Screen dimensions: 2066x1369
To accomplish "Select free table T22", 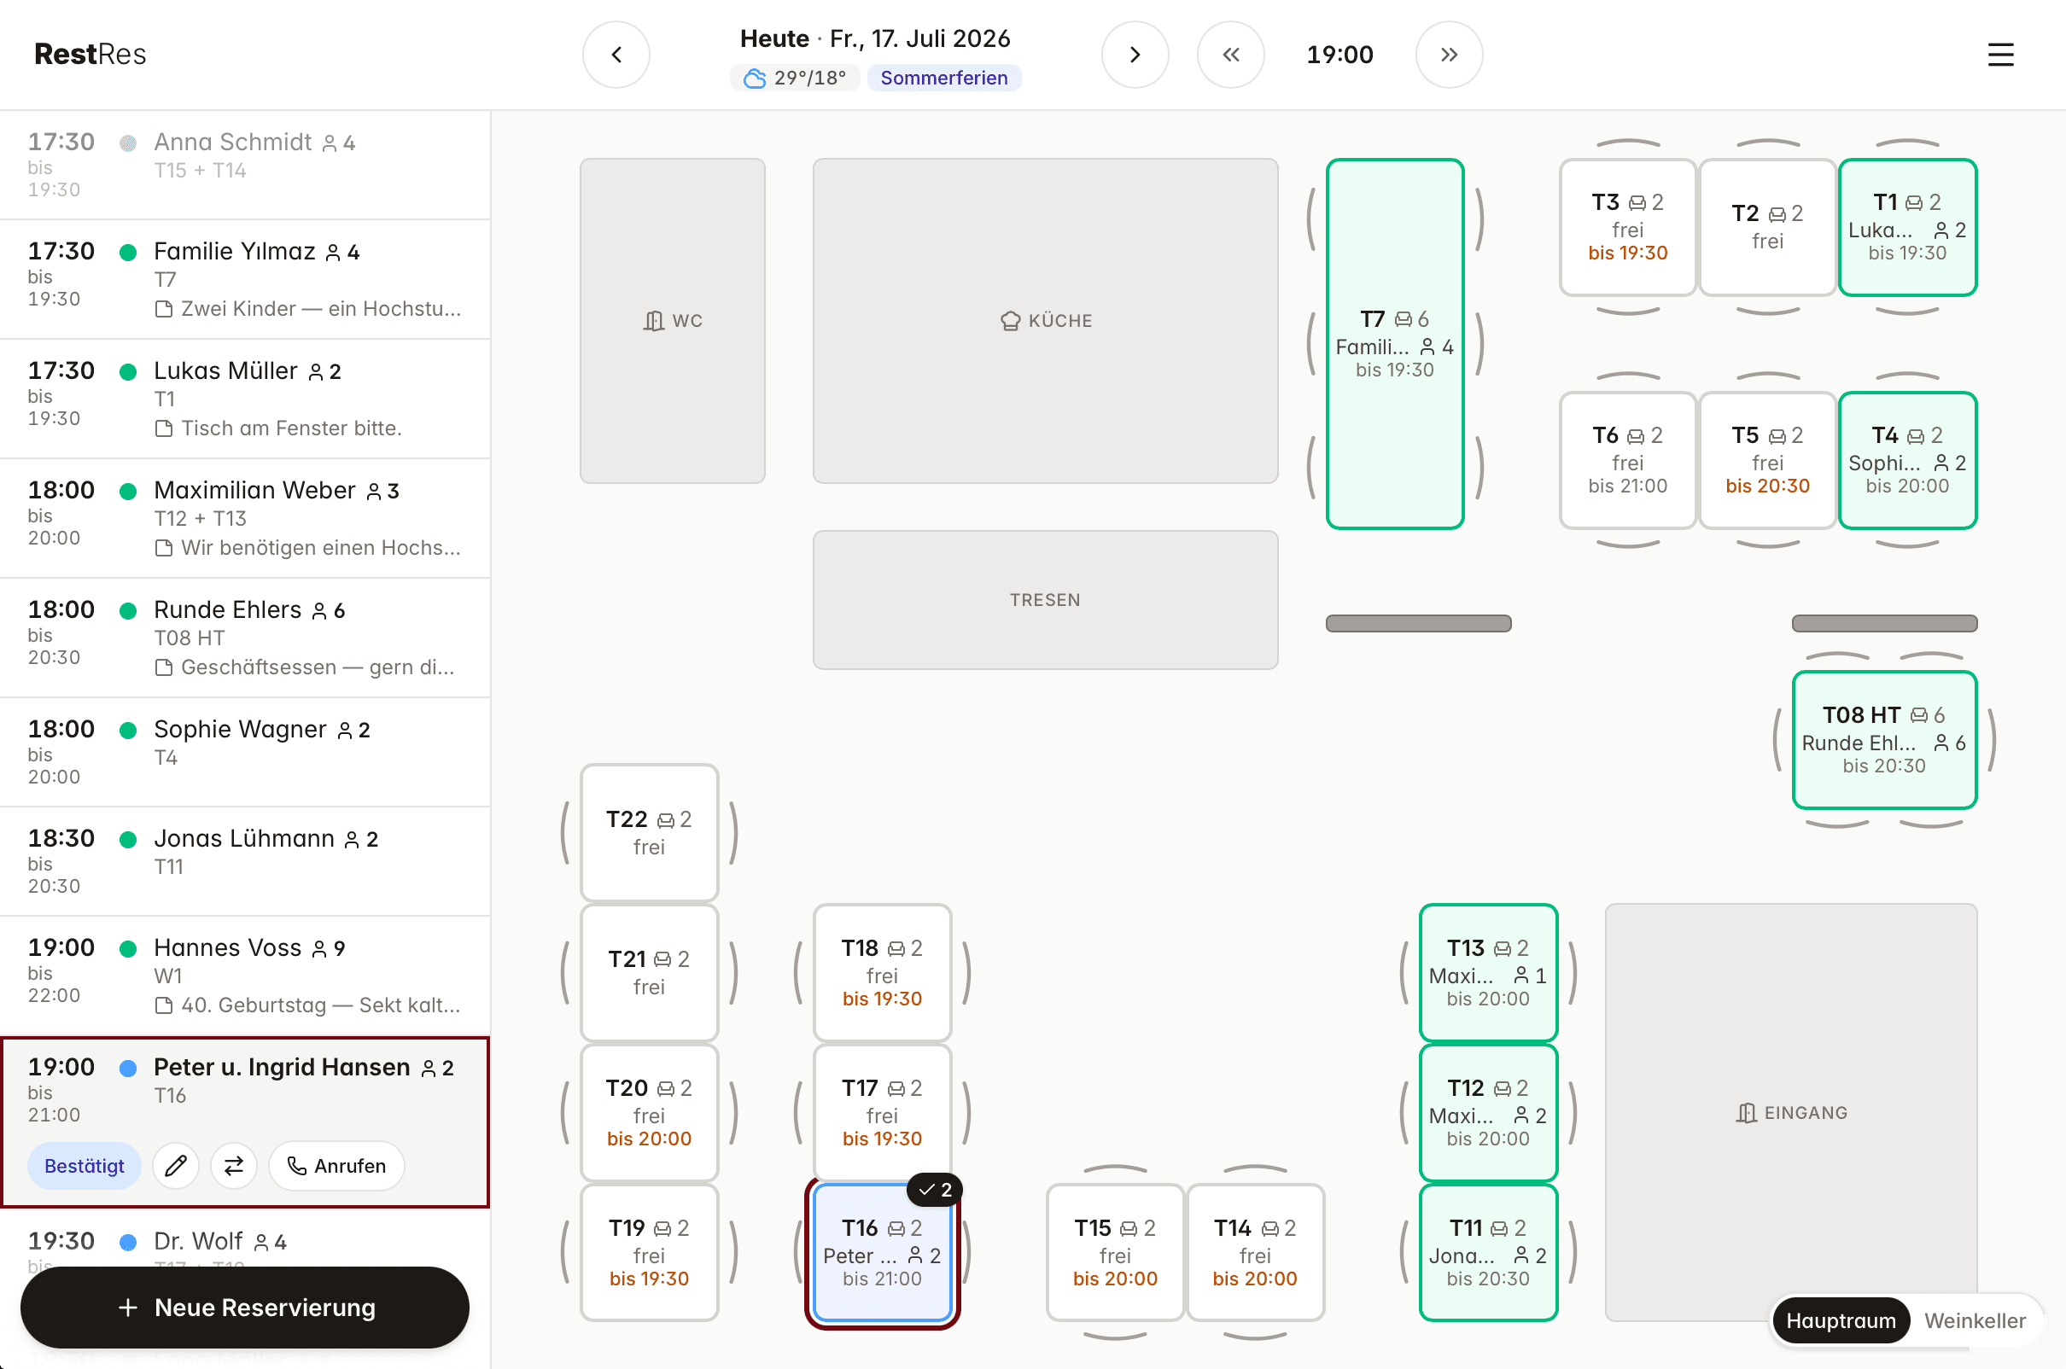I will coord(649,833).
